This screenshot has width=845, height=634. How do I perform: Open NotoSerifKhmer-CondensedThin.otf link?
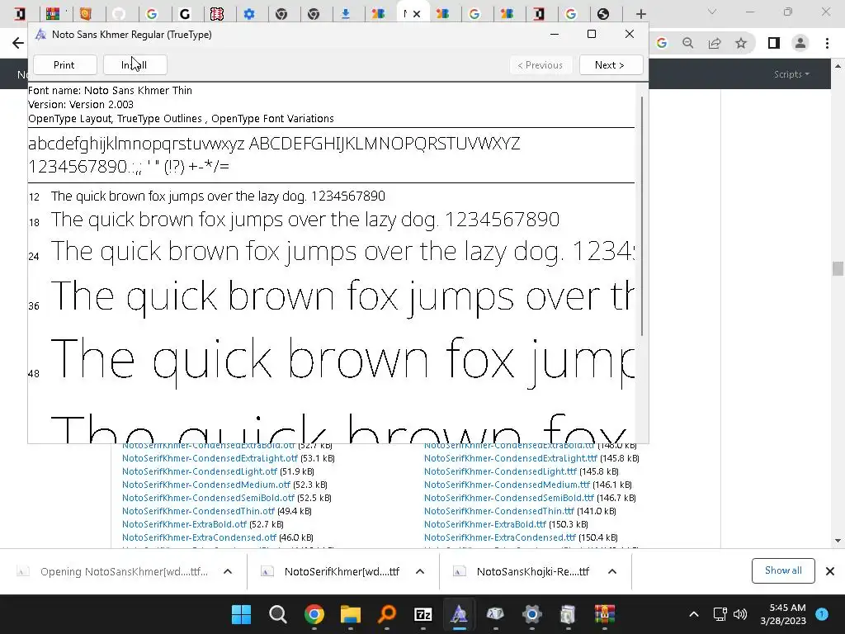198,511
